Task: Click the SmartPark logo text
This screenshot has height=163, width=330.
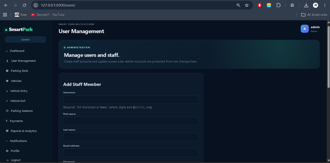Action: click(x=21, y=30)
